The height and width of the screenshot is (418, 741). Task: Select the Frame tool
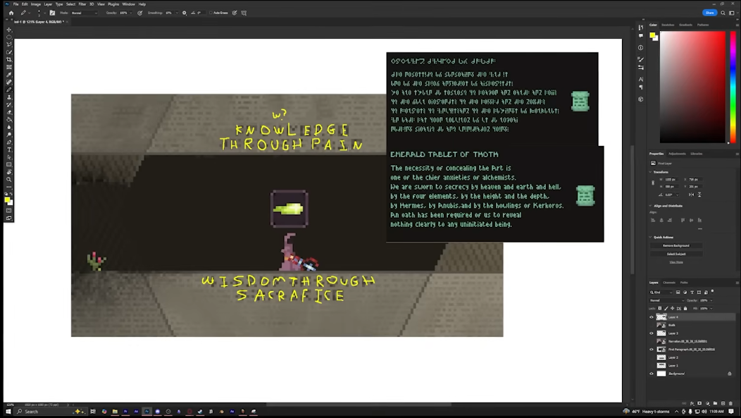point(9,67)
